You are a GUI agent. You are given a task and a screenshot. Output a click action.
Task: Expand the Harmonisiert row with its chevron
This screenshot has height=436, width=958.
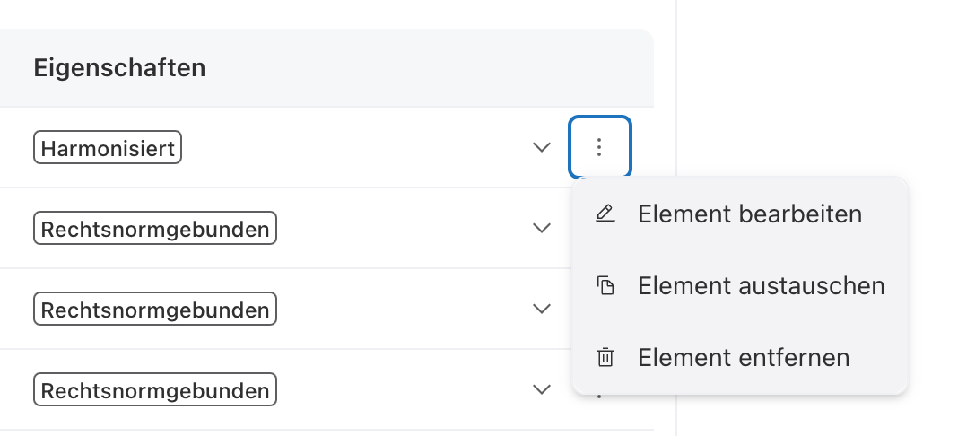coord(542,147)
